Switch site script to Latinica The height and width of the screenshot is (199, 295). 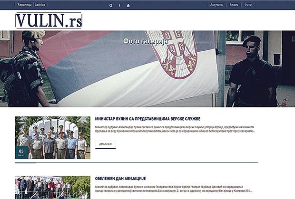pyautogui.click(x=40, y=5)
